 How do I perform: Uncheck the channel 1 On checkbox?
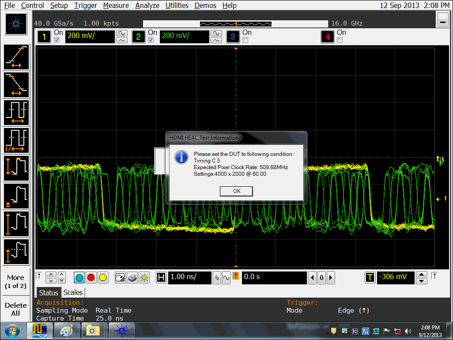57,40
